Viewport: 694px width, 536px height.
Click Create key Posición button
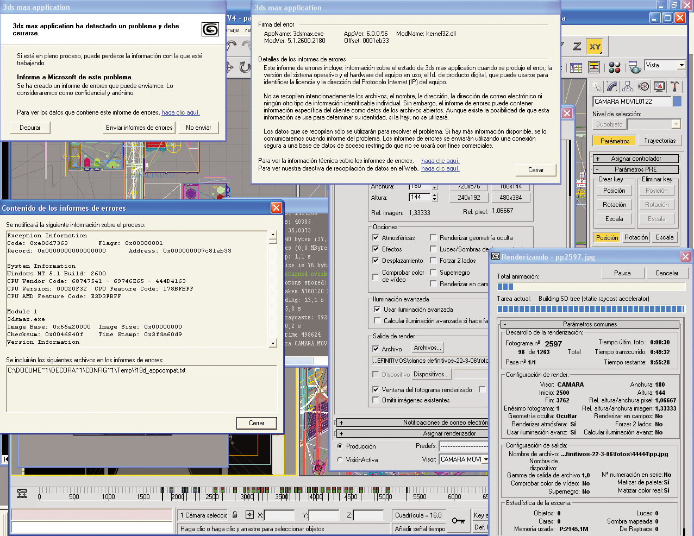(x=614, y=191)
